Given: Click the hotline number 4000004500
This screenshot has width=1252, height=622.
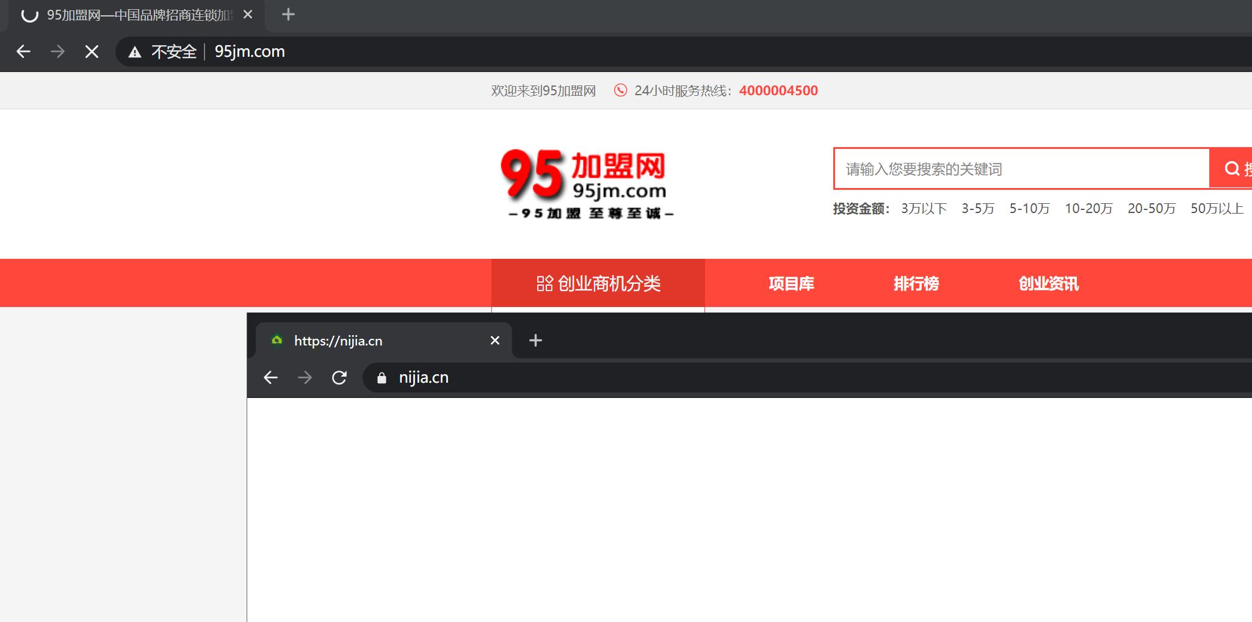Looking at the screenshot, I should 778,90.
